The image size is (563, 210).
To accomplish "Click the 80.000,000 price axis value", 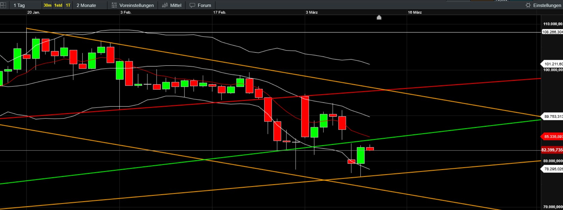I will click(x=553, y=161).
